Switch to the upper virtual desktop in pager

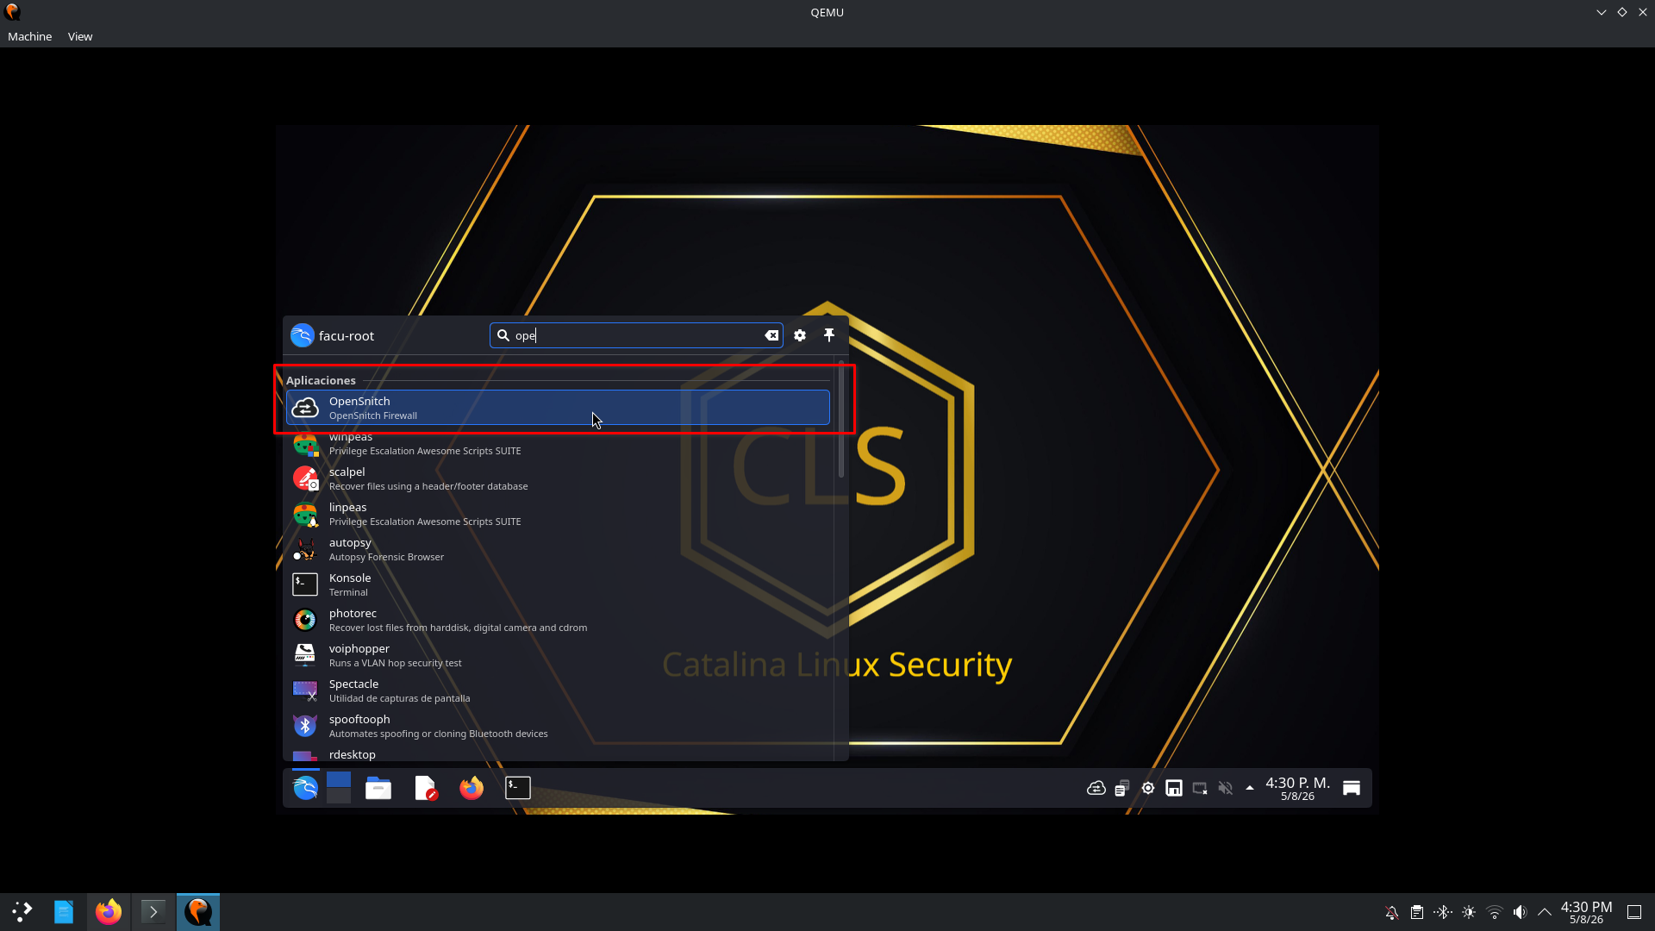point(339,779)
